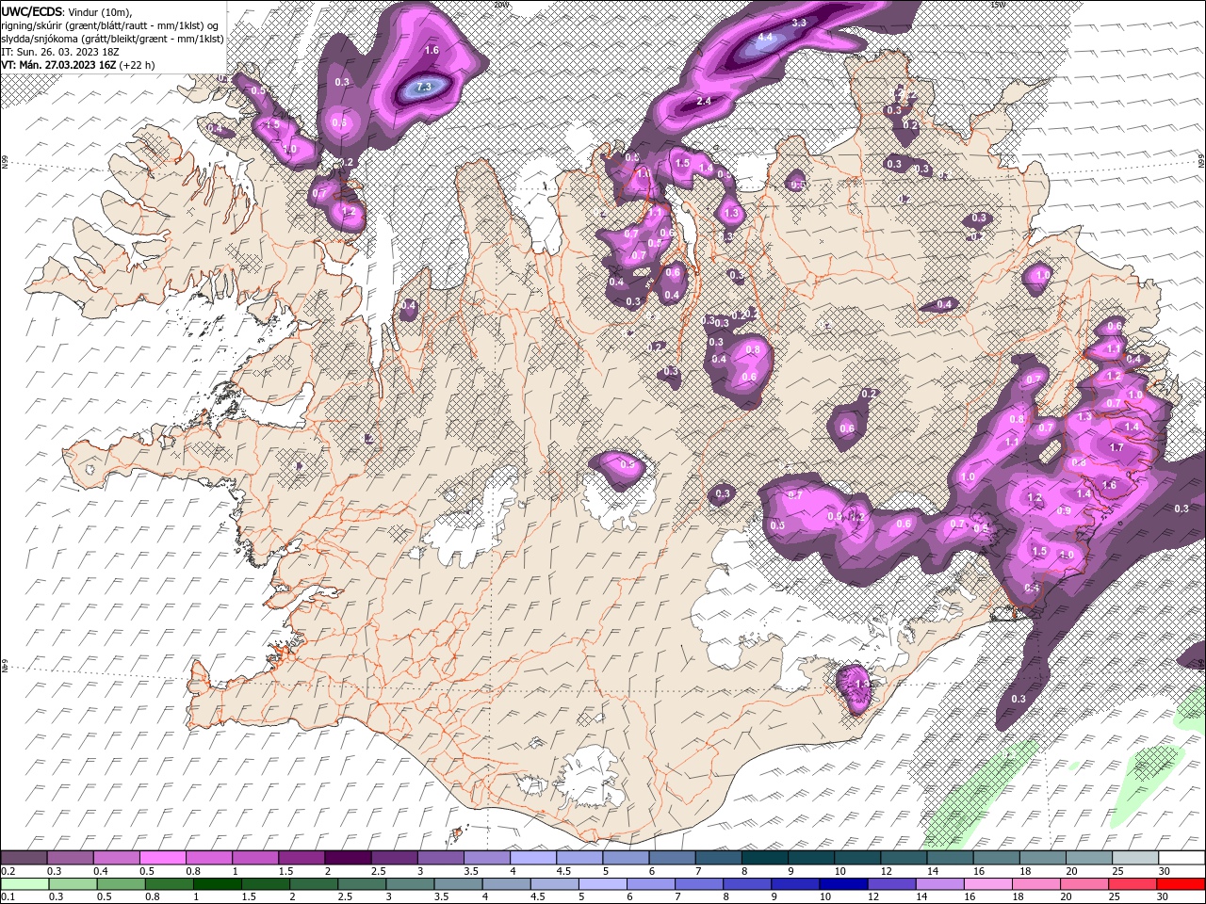
Task: Click the 7.3 precipitation value on map
Action: coord(423,87)
